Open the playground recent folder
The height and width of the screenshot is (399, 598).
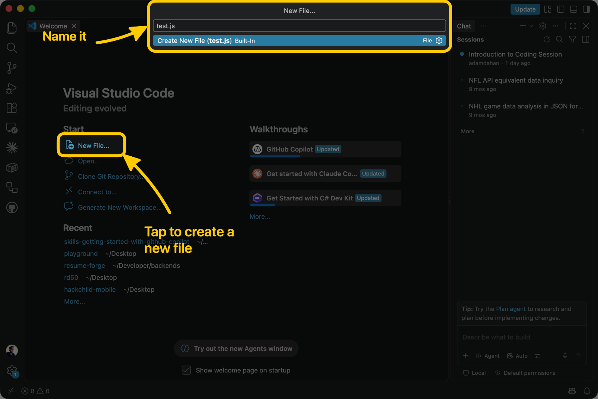[81, 254]
